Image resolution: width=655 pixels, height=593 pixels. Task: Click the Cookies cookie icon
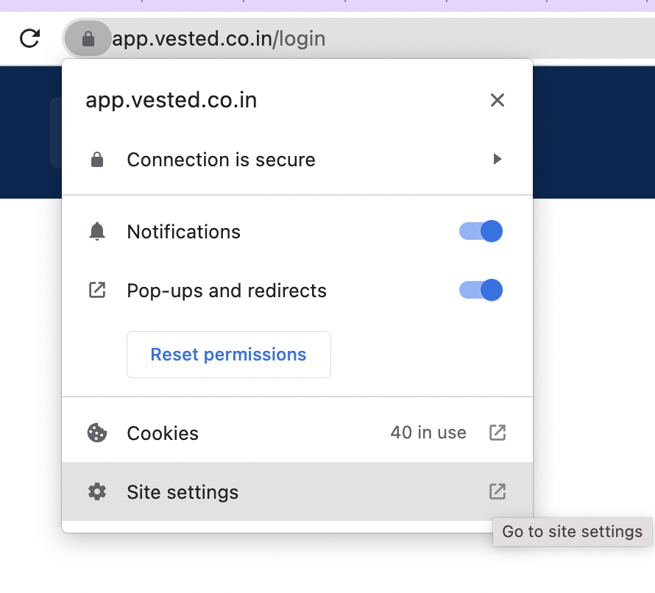[x=96, y=433]
